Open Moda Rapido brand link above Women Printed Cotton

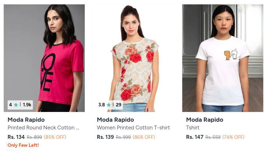(x=115, y=120)
